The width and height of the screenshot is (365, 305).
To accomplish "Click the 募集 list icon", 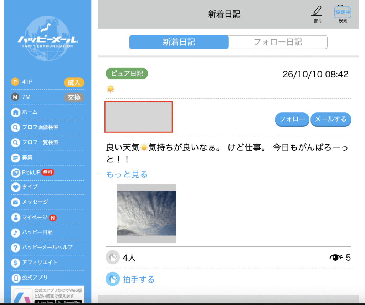I will (15, 158).
